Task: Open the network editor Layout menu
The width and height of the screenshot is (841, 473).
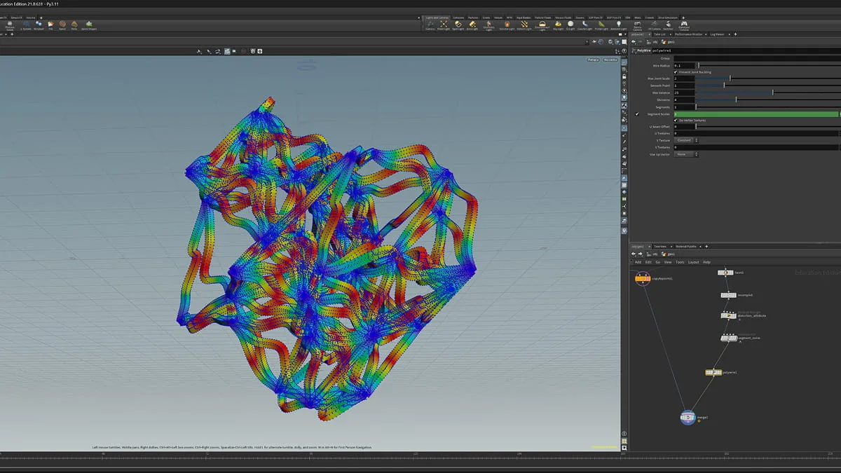Action: click(694, 262)
